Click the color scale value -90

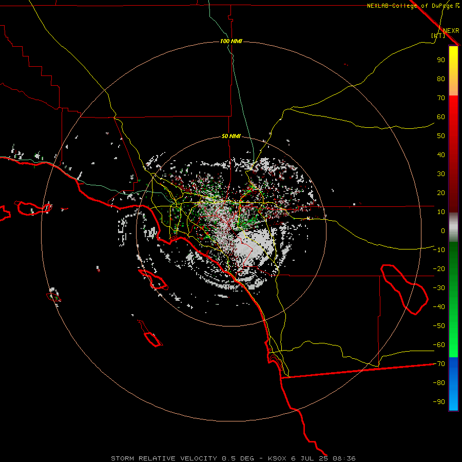pyautogui.click(x=439, y=402)
